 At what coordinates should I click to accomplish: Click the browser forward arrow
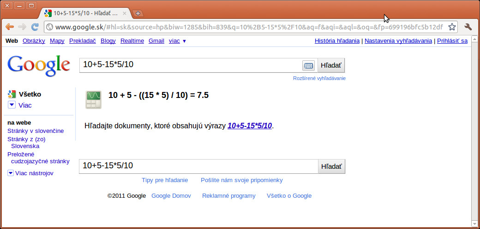(x=22, y=27)
